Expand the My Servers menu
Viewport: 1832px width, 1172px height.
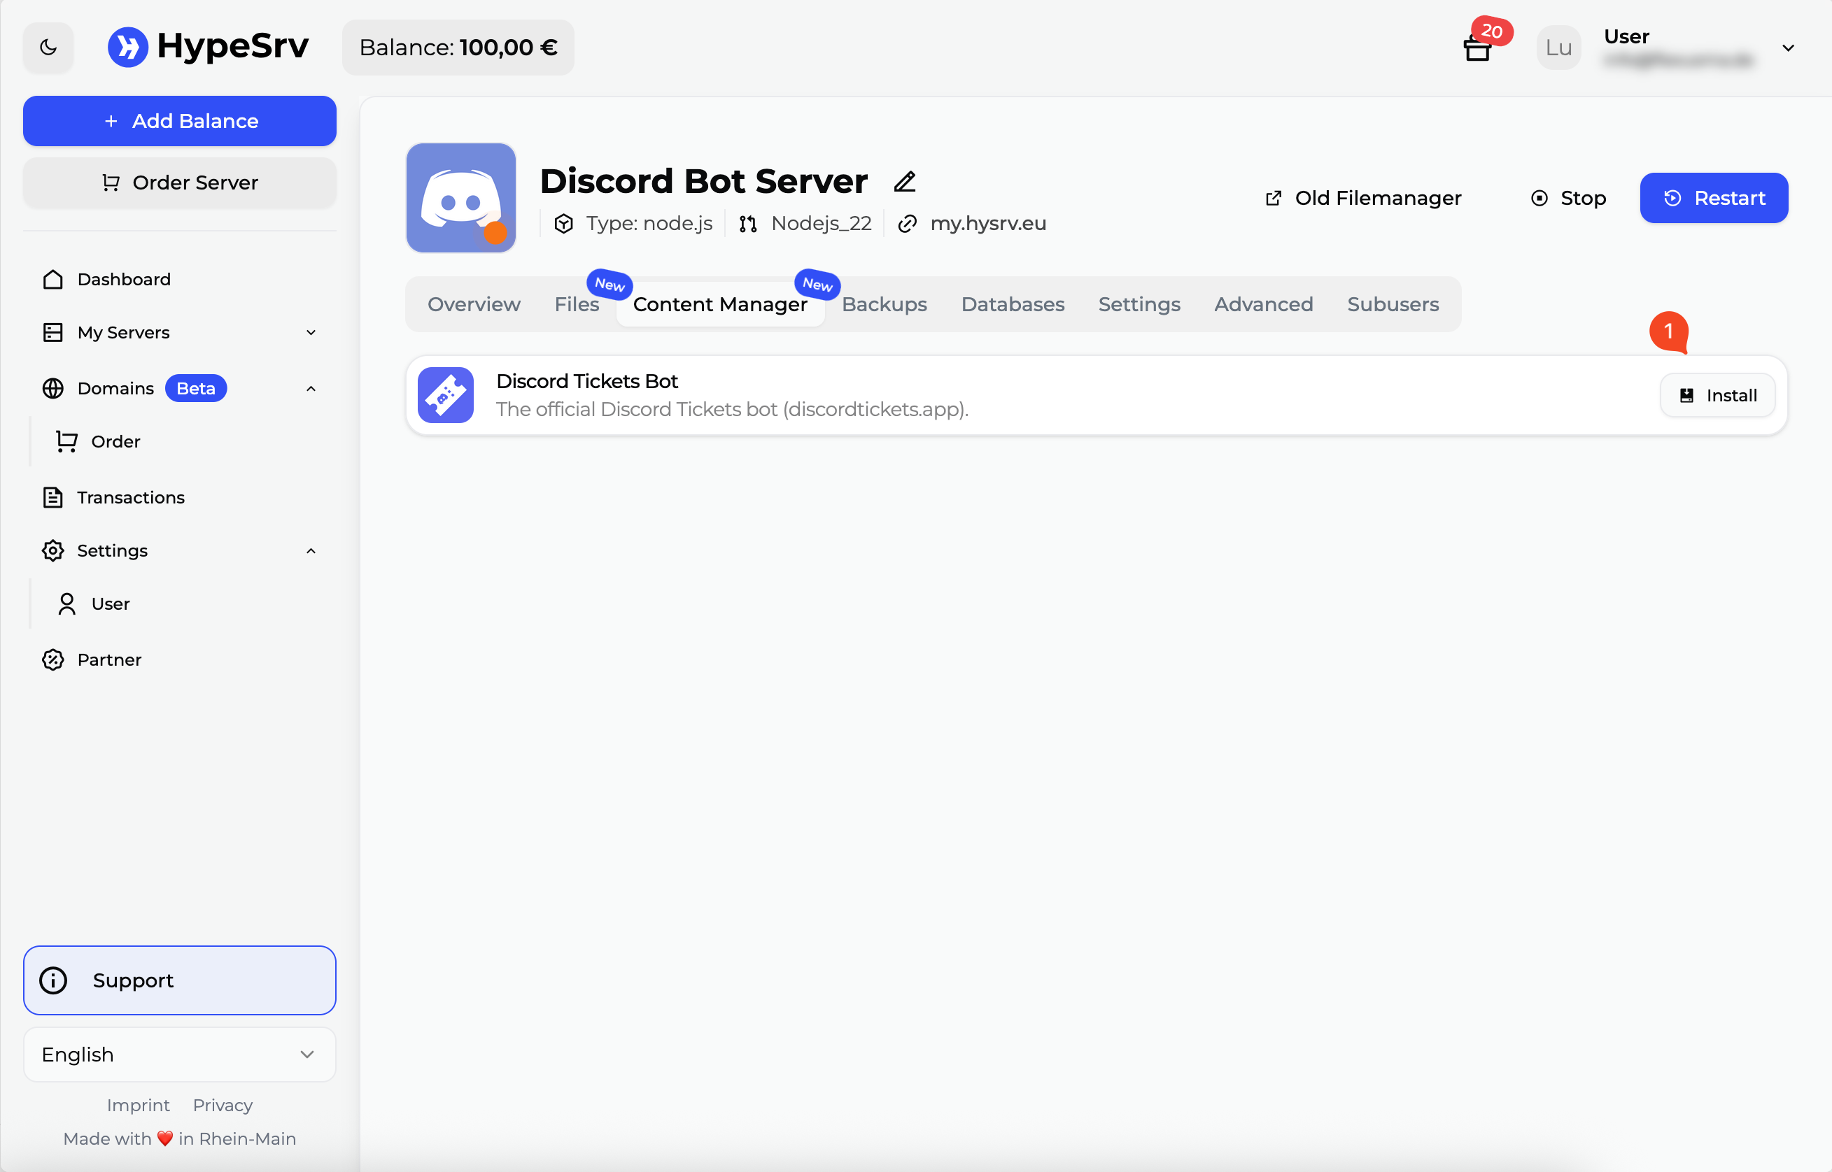(311, 333)
